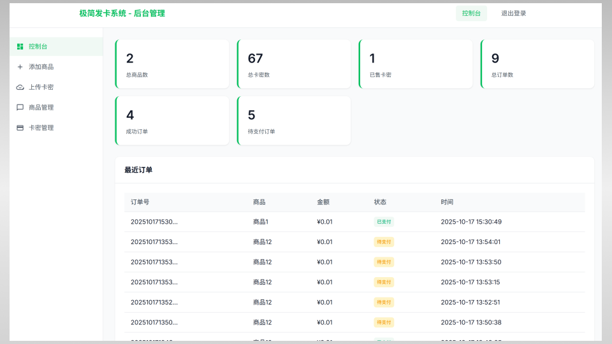
Task: Click the 极简发卡系统 - 后台管理 title
Action: click(122, 13)
